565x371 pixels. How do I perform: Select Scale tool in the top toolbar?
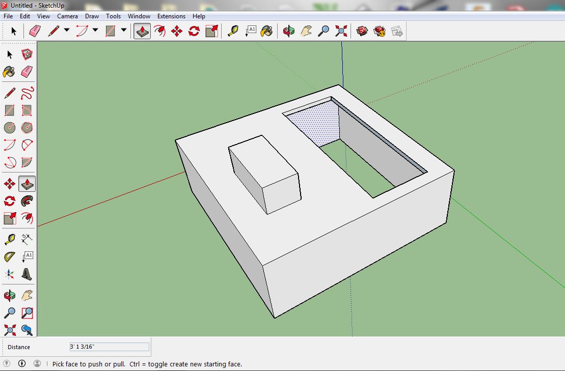point(211,31)
